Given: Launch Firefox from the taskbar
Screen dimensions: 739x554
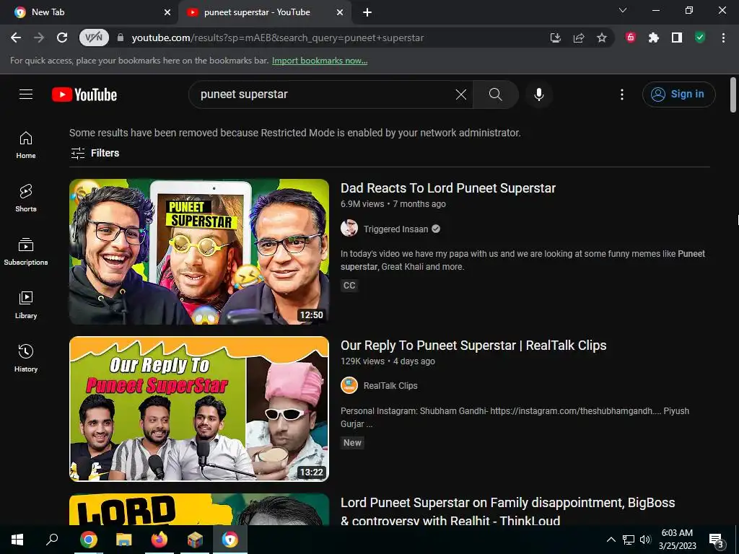Looking at the screenshot, I should point(159,540).
